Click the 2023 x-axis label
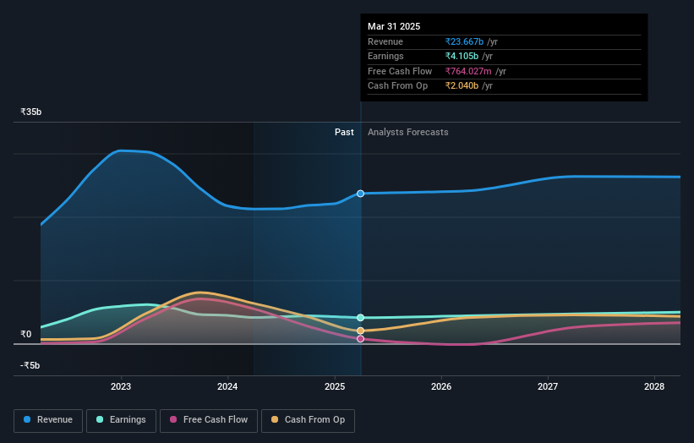This screenshot has width=694, height=443. click(121, 386)
